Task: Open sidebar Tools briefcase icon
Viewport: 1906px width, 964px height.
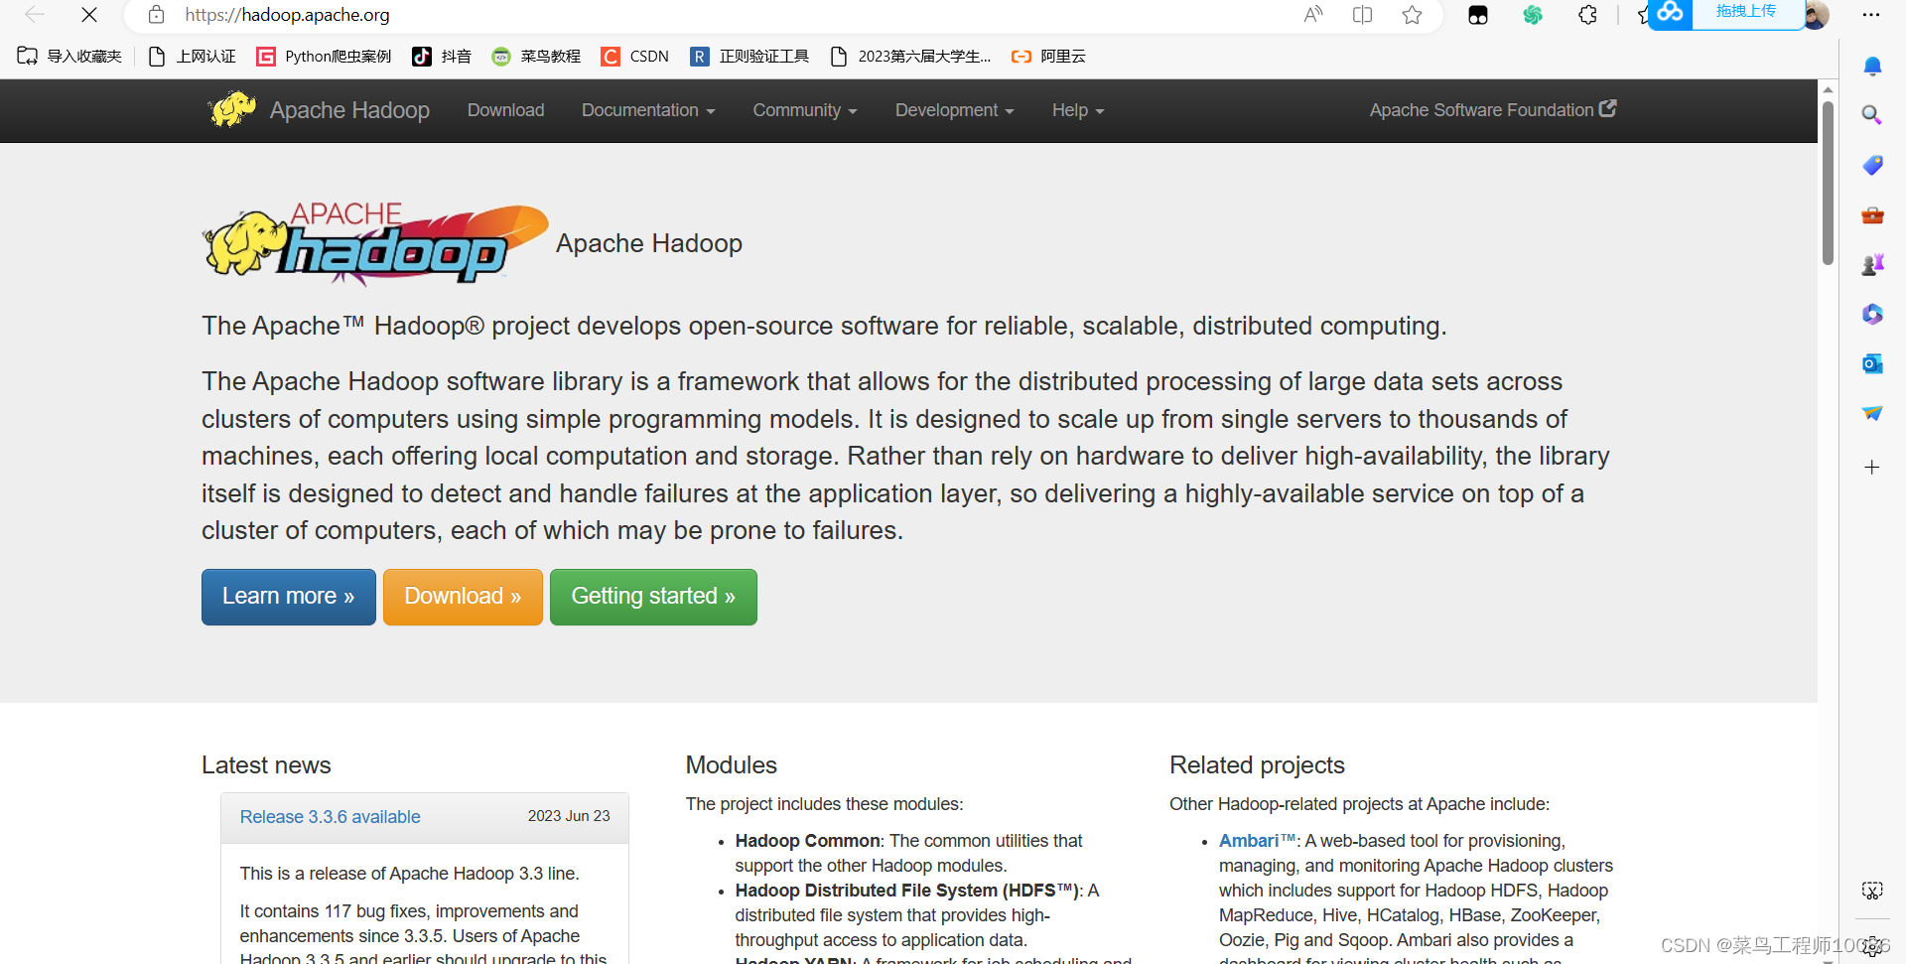Action: [x=1872, y=214]
